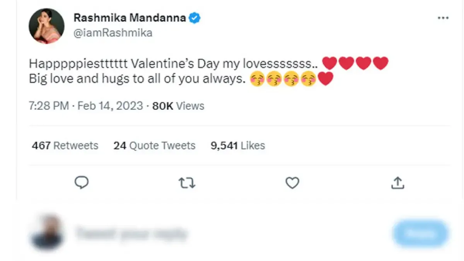464x261 pixels.
Task: Show the 467 Retweets list
Action: pos(65,146)
